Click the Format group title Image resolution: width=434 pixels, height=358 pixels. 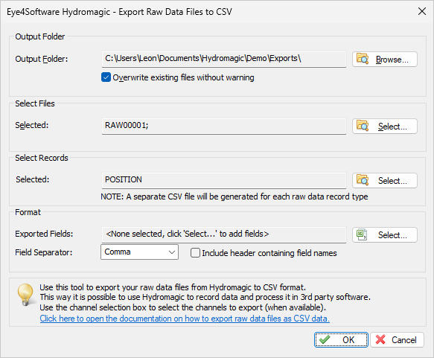(x=28, y=212)
